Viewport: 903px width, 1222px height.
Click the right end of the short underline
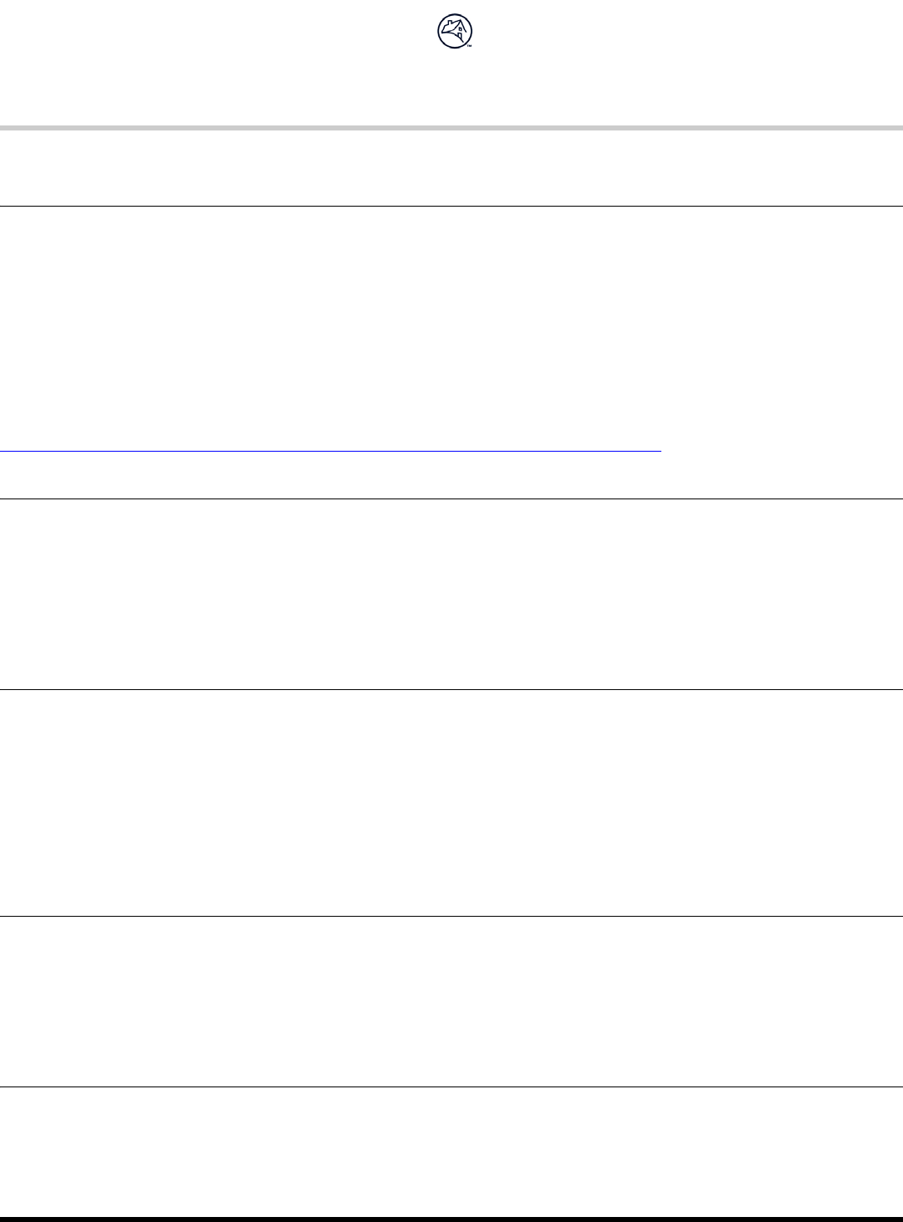(x=659, y=452)
